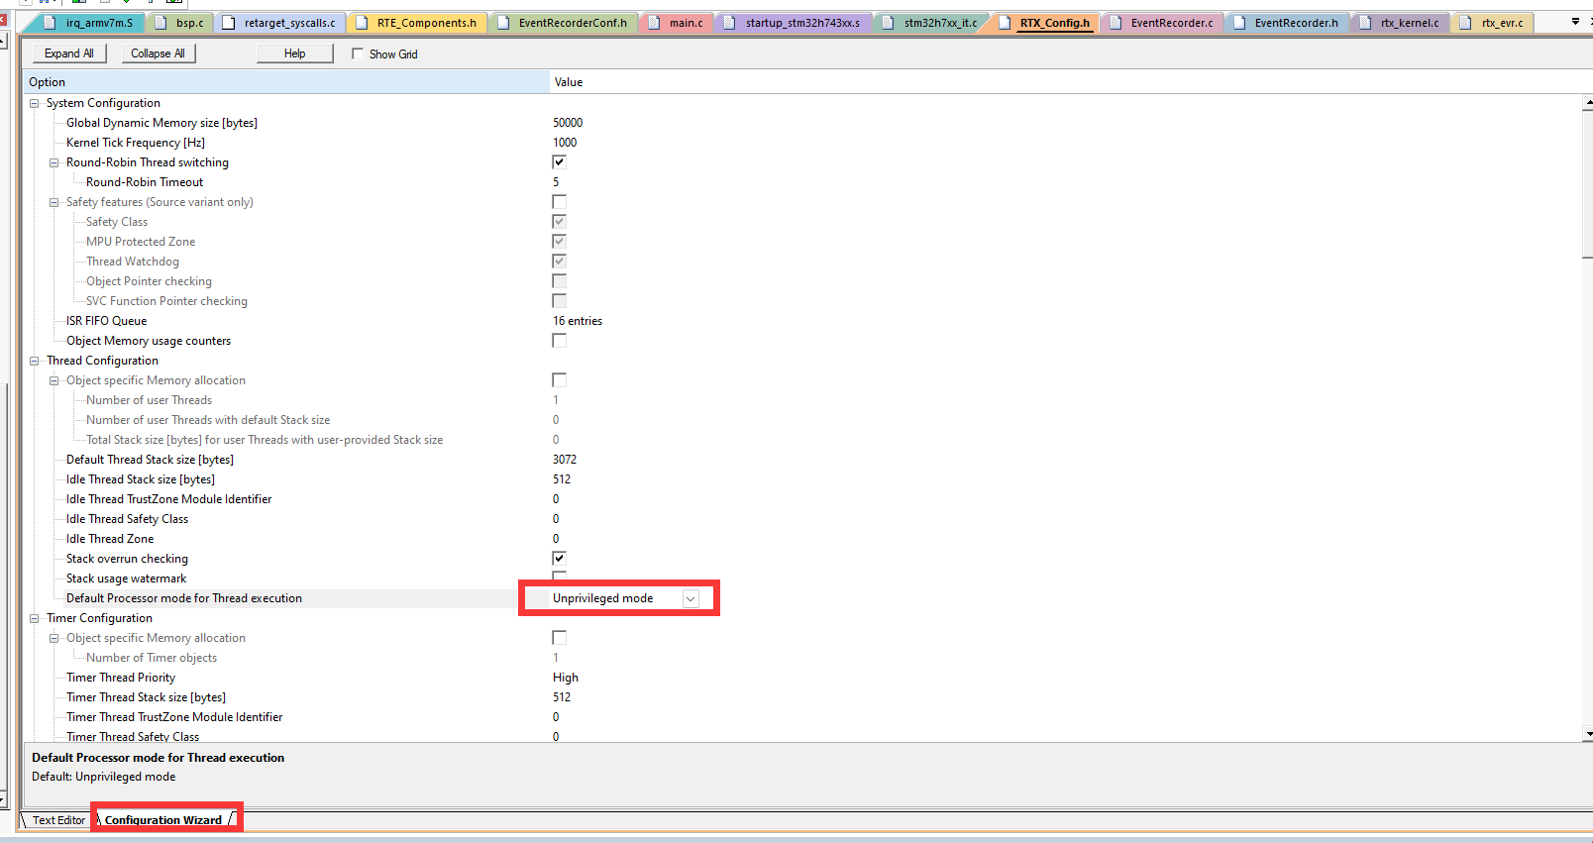Uncheck Round-Robin Thread switching

click(x=559, y=161)
